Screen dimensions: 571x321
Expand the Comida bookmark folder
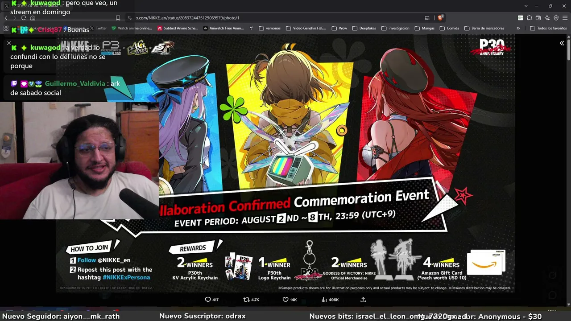point(449,28)
